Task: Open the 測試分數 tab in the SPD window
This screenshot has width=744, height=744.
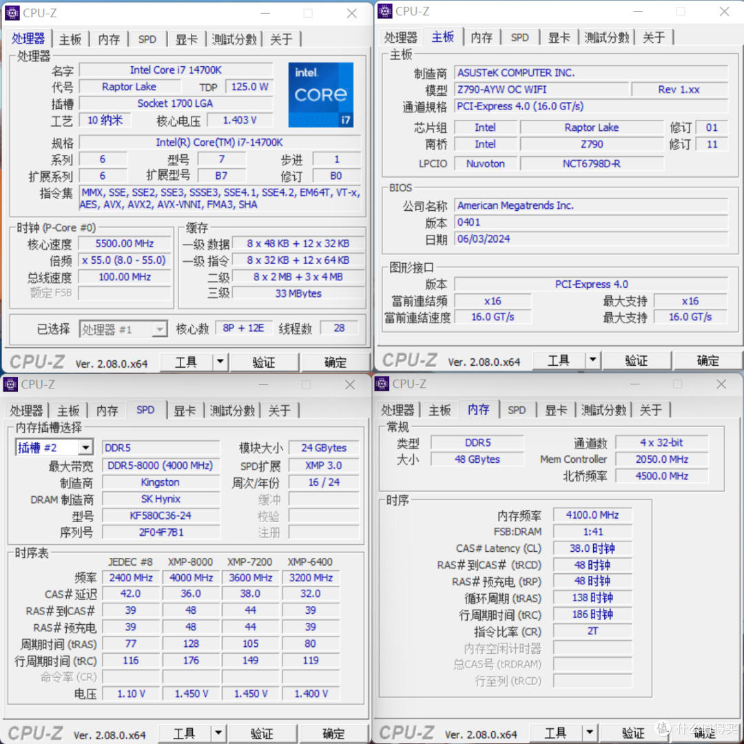Action: pyautogui.click(x=233, y=411)
